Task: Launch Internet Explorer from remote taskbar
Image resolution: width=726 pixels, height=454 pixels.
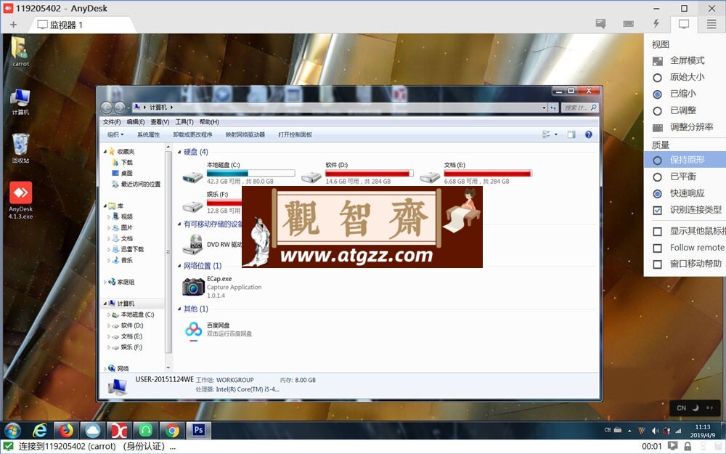Action: (x=40, y=430)
